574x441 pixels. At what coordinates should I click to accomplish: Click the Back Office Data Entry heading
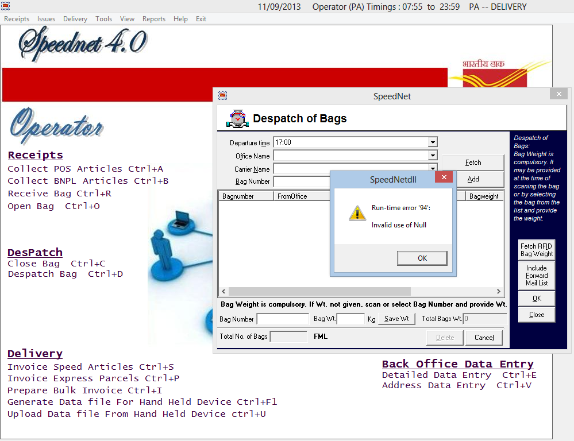point(457,364)
